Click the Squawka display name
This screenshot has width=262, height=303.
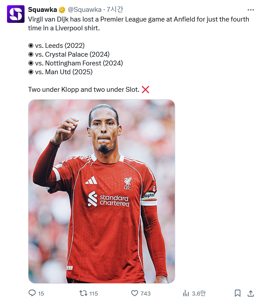click(x=42, y=10)
